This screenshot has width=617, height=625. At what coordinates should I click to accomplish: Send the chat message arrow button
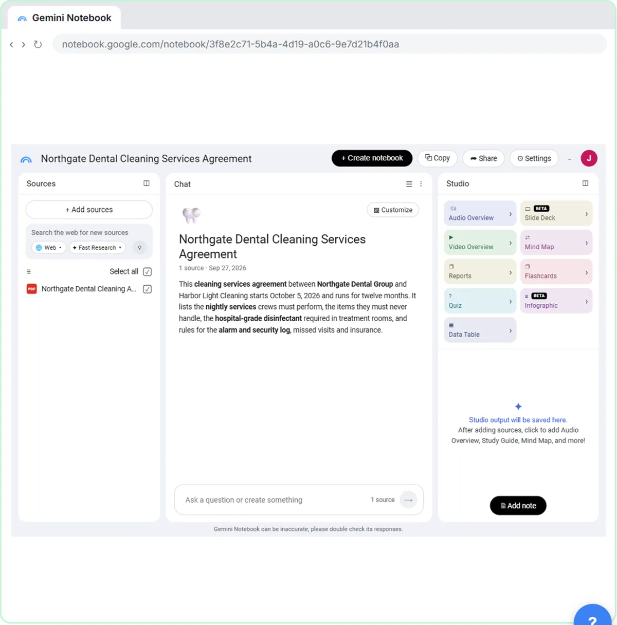point(408,500)
